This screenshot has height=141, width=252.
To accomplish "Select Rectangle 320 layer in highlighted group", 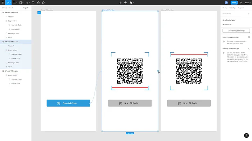I will pyautogui.click(x=13, y=63).
